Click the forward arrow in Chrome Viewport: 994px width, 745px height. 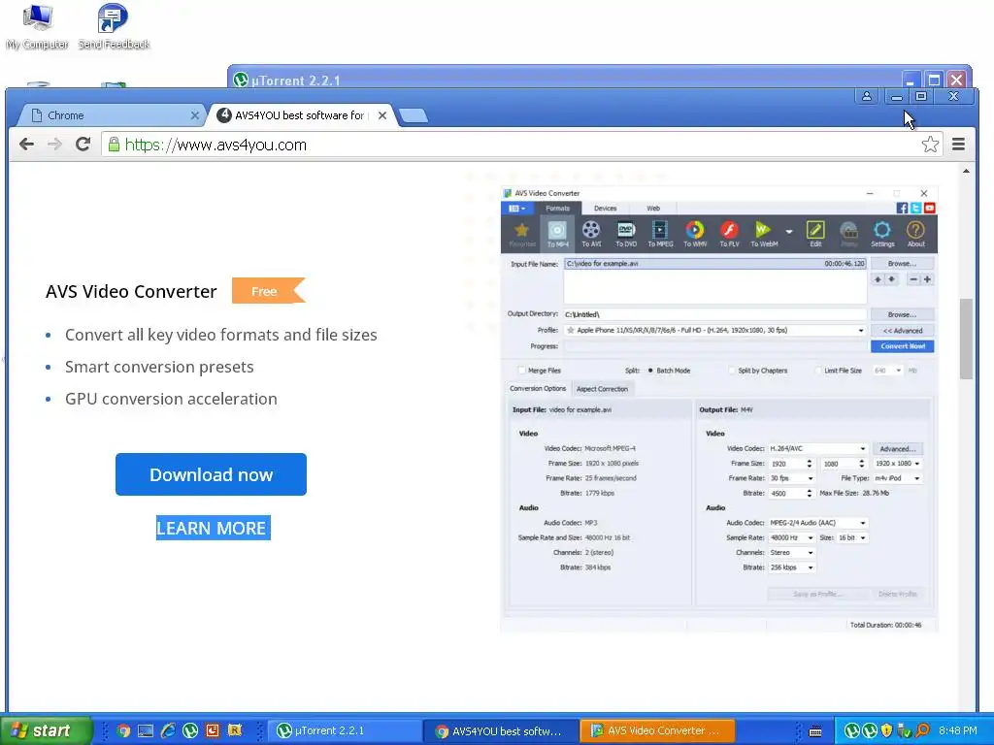pos(55,145)
